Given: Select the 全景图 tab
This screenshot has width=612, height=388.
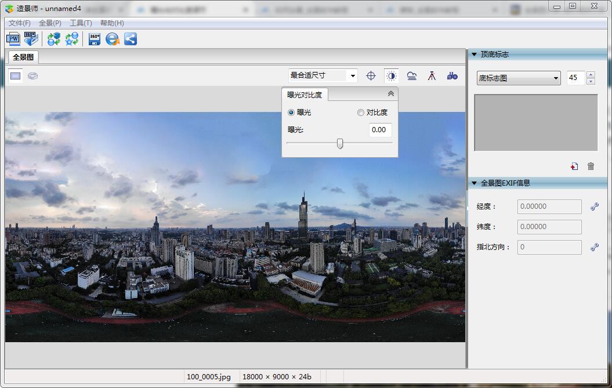Looking at the screenshot, I should click(x=23, y=57).
